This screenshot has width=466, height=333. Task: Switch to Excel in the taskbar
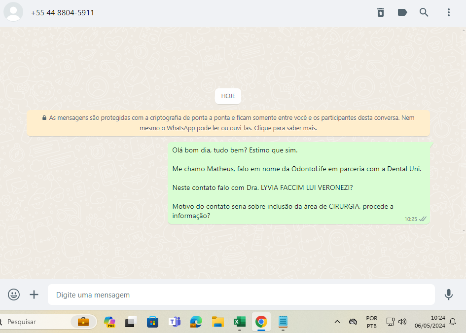(x=240, y=322)
